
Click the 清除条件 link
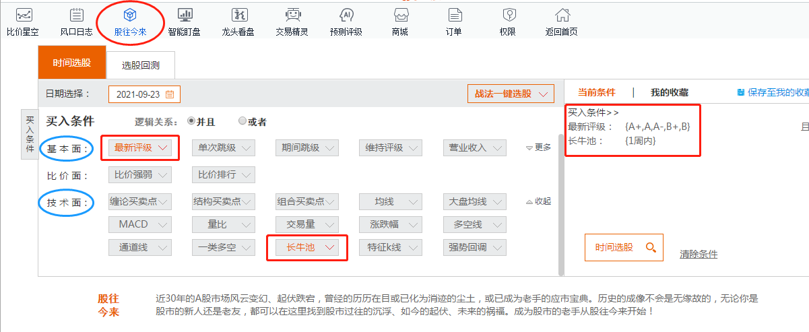point(699,254)
